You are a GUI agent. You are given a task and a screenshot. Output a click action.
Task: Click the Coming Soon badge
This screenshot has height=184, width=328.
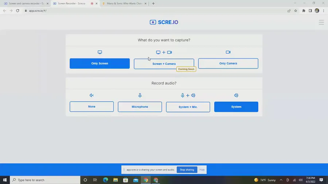point(186,69)
